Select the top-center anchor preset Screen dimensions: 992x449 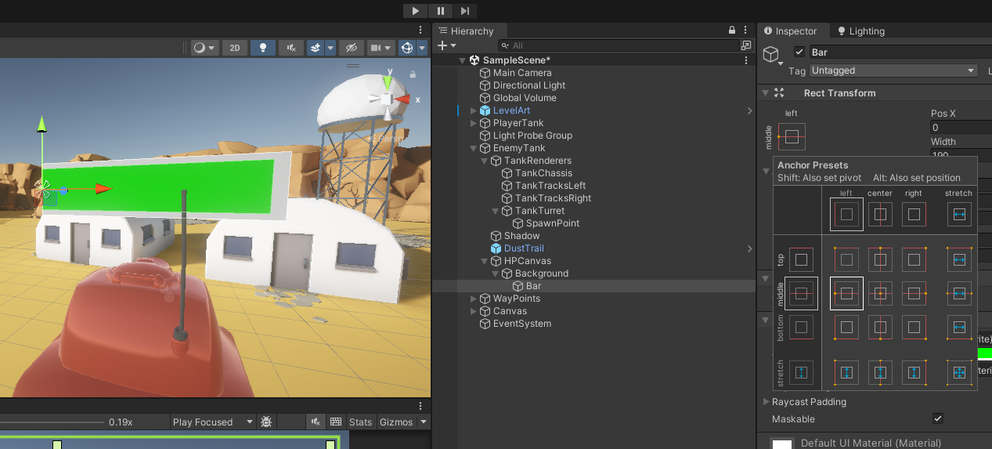pyautogui.click(x=880, y=259)
